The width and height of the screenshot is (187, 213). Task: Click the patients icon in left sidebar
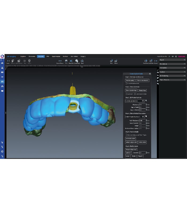(x=2, y=63)
